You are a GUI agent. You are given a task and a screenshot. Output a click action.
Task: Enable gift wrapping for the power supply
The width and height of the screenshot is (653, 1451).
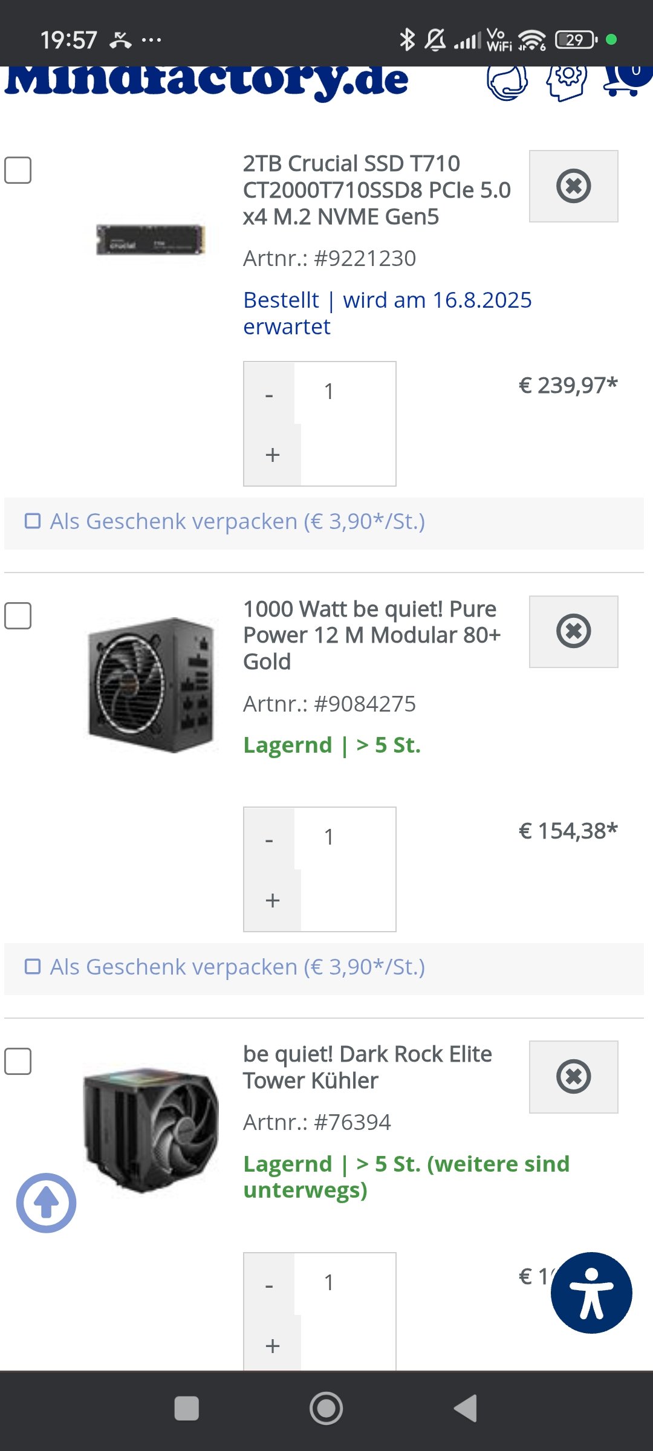coord(33,967)
